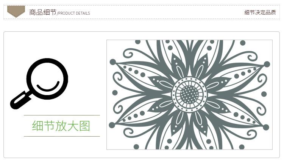This screenshot has height=163, width=284.
Task: Click the round tip of the lower-left petal
Action: (x=112, y=125)
